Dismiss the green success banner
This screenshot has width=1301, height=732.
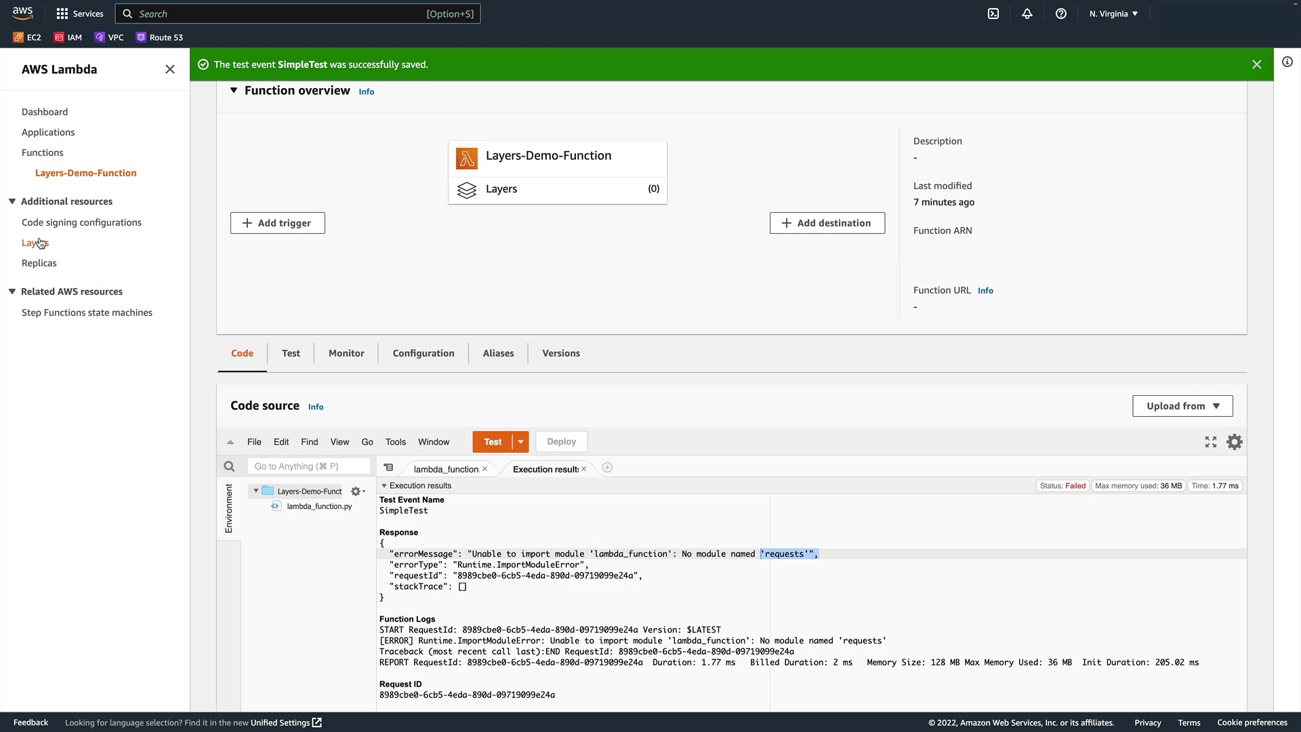coord(1257,64)
